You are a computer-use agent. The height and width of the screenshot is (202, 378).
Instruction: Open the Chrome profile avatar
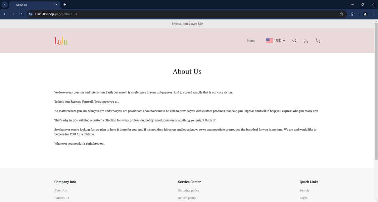[x=365, y=14]
